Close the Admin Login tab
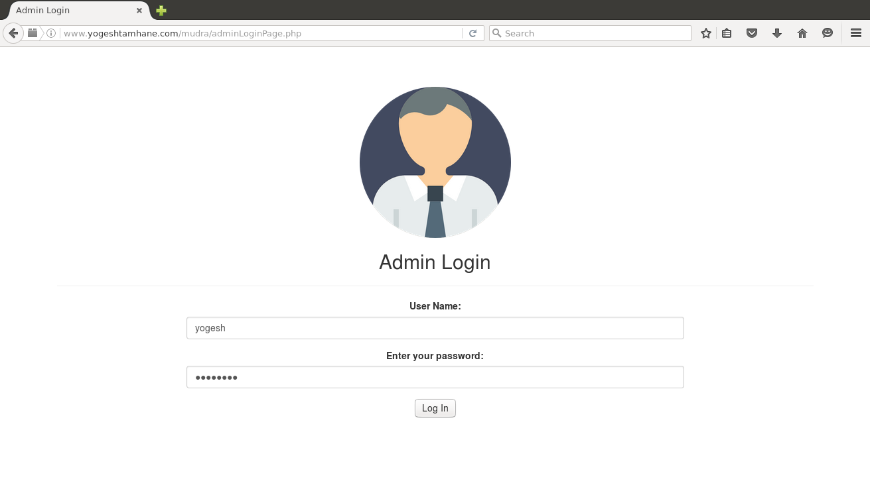 [x=139, y=11]
